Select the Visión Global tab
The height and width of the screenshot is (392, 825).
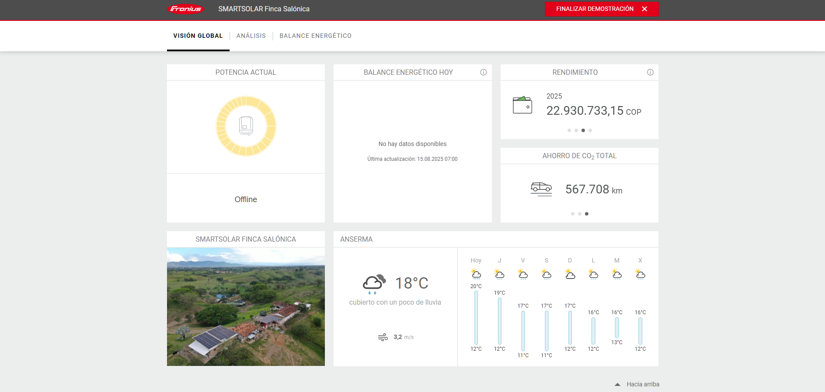(x=198, y=36)
